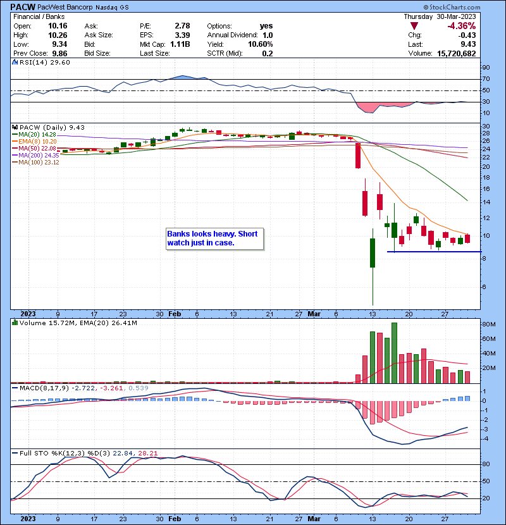Click the Volume 15.72M, EMA(20) 26.41M label
506x525 pixels.
[78, 323]
